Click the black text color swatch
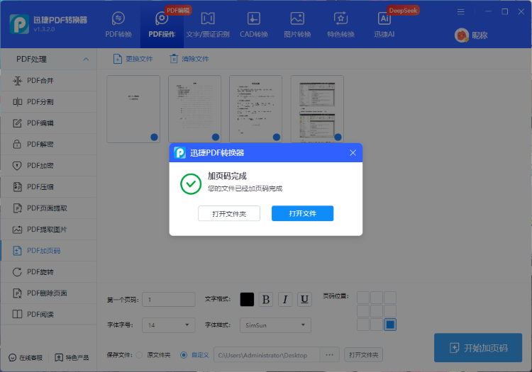Screen dimensions: 532x372 pyautogui.click(x=247, y=300)
